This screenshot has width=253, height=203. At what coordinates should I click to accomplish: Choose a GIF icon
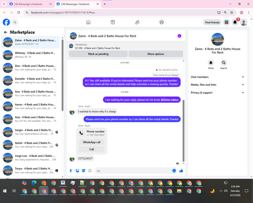(x=90, y=171)
